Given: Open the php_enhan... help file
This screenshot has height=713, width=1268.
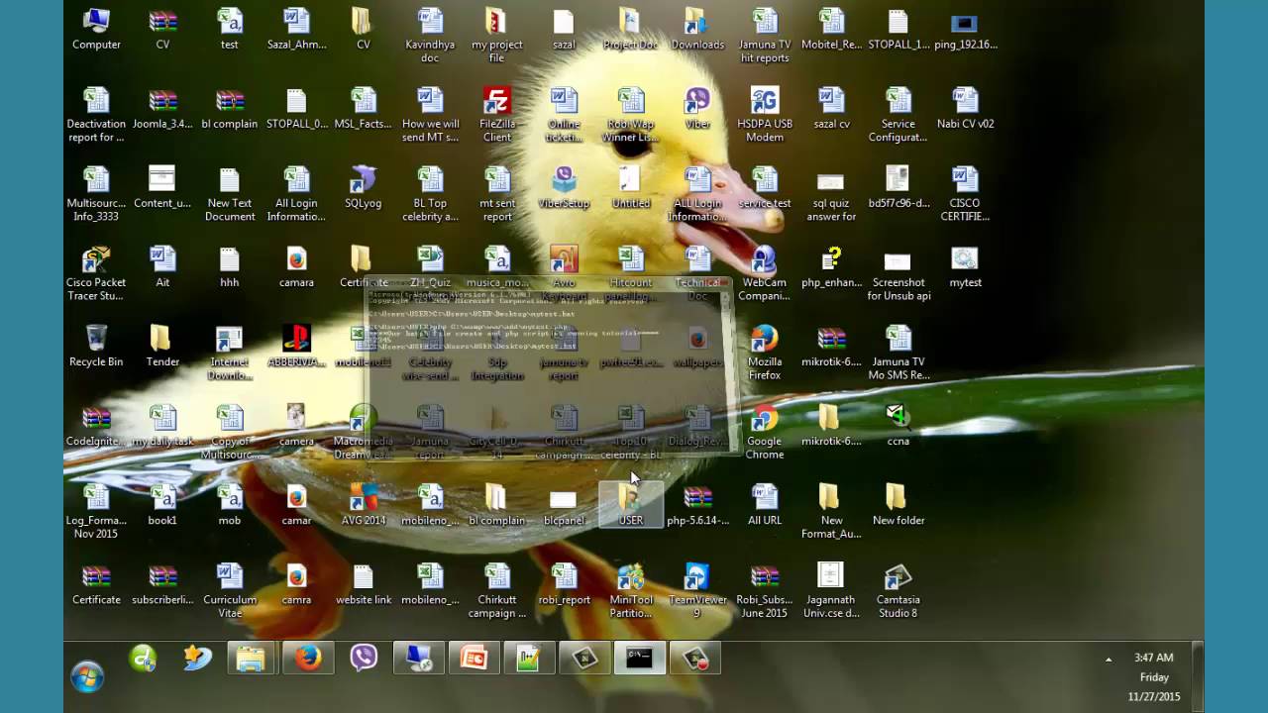Looking at the screenshot, I should (x=831, y=266).
